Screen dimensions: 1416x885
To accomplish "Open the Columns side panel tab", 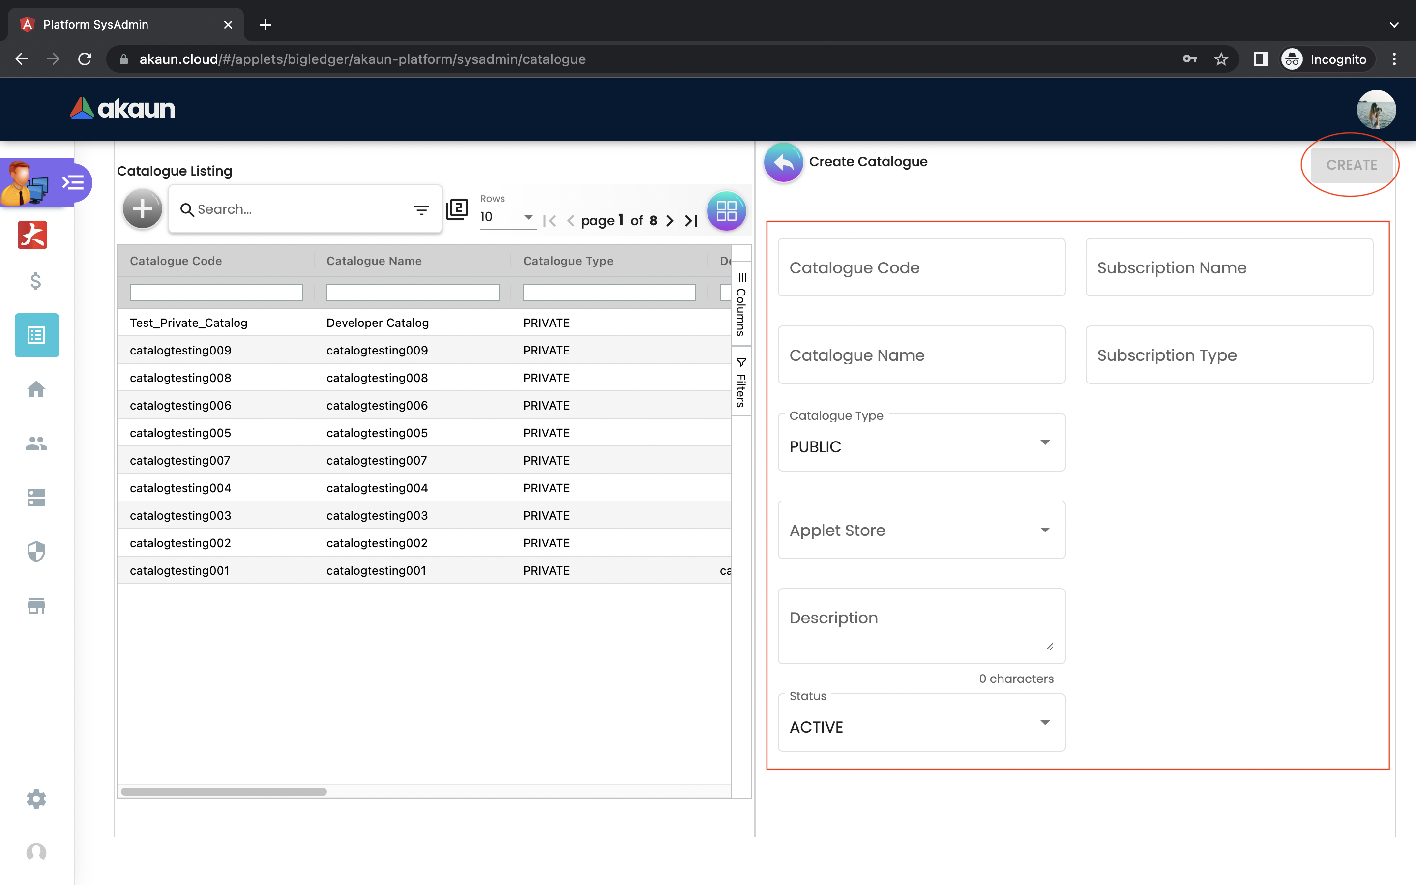I will (741, 304).
